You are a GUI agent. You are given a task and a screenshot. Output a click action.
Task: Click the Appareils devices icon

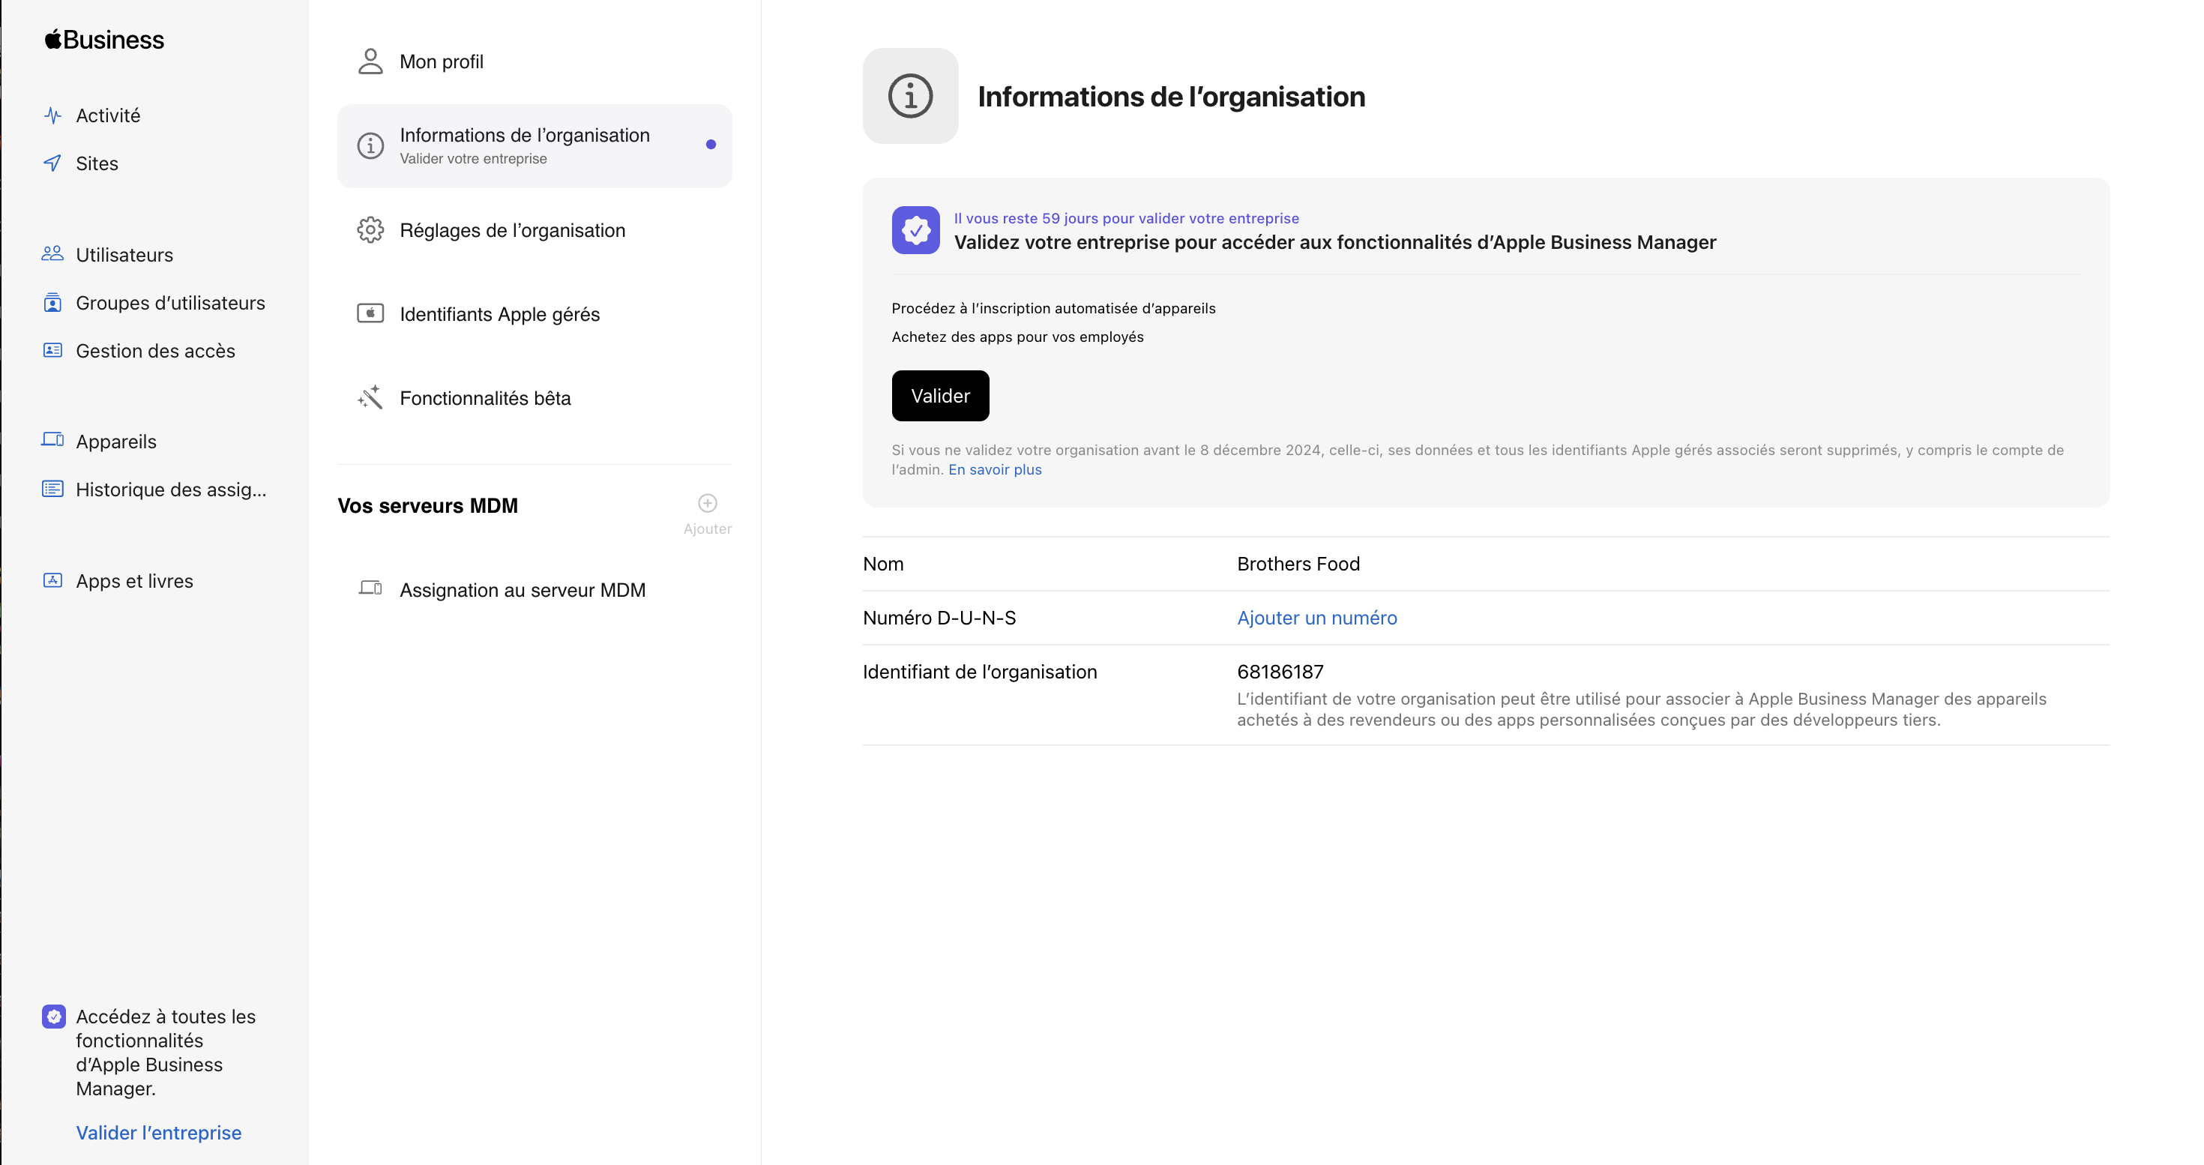(53, 441)
